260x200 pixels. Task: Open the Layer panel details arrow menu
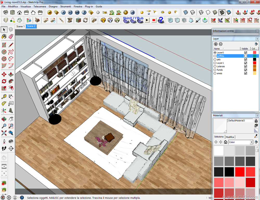pyautogui.click(x=256, y=44)
